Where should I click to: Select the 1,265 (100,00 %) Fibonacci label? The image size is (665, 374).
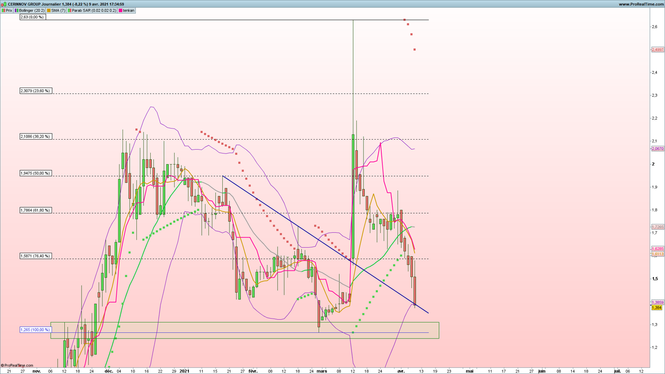[x=35, y=330]
